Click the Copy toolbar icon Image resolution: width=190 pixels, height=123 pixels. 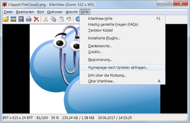coord(53,19)
